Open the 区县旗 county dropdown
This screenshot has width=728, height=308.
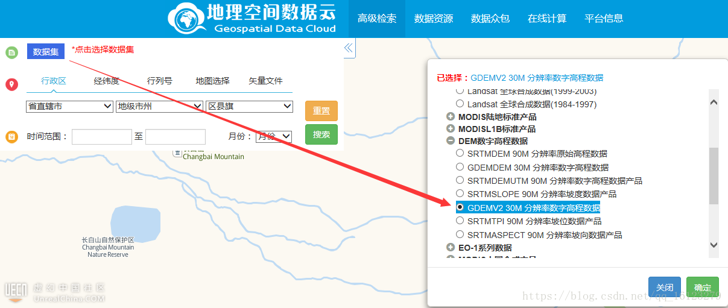coord(250,106)
